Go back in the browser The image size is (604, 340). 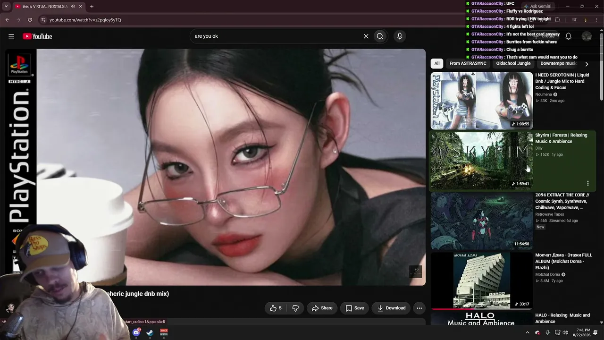(x=7, y=20)
